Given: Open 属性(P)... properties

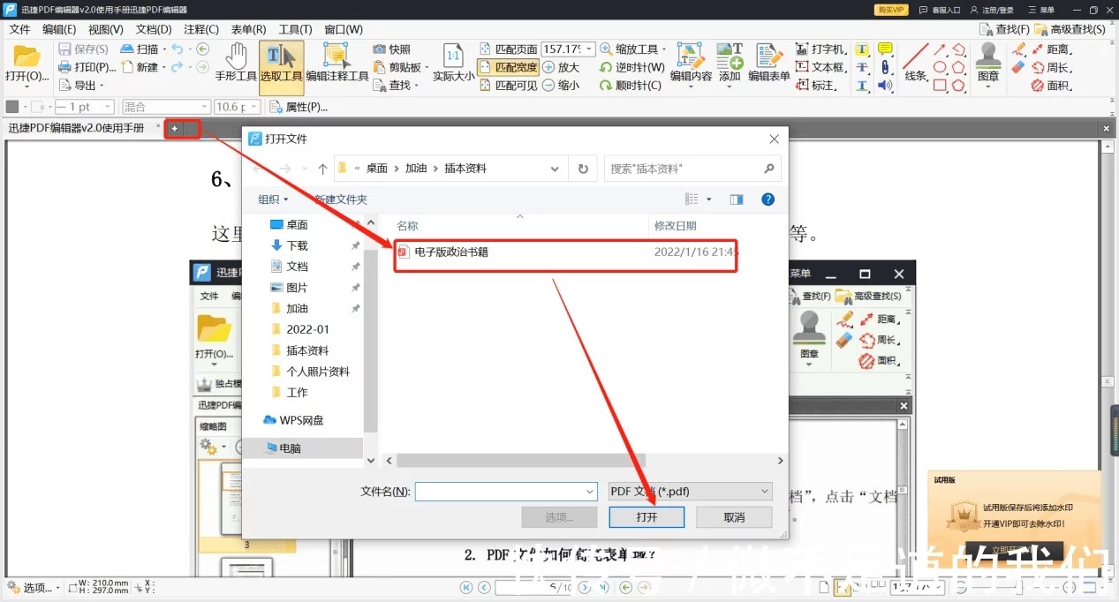Looking at the screenshot, I should 299,107.
